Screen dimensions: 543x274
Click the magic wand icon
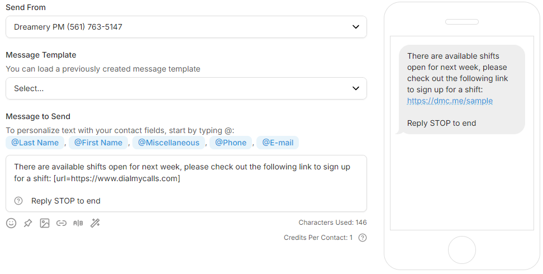click(95, 223)
